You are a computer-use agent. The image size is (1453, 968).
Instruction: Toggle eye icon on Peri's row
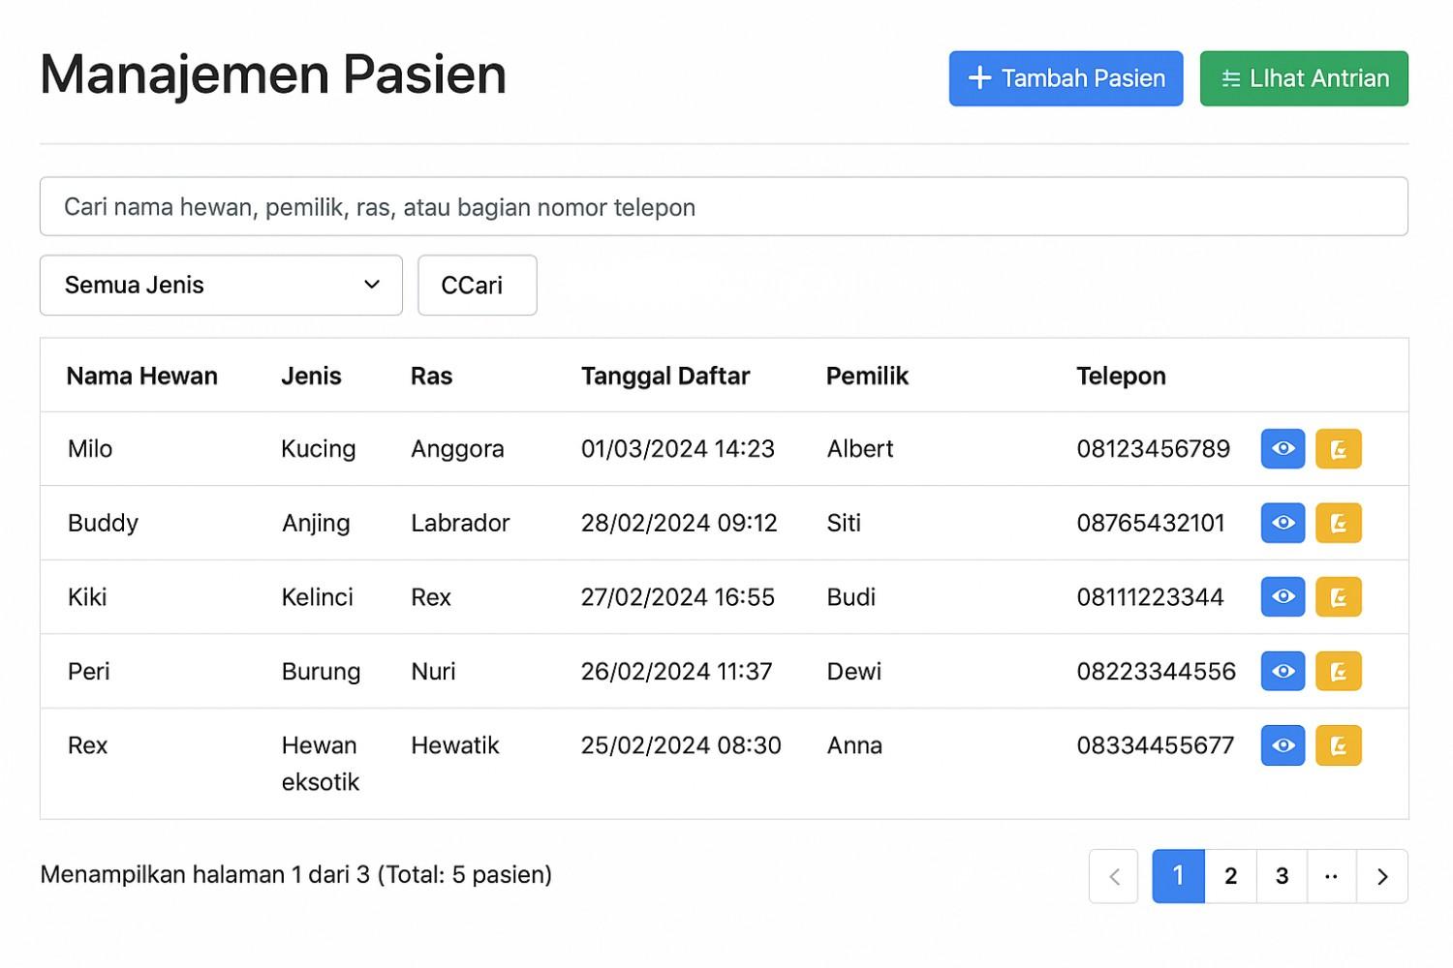1283,671
